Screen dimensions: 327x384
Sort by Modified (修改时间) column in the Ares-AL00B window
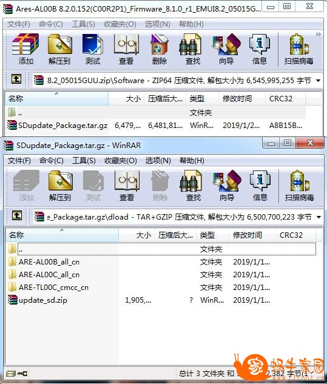pos(241,99)
